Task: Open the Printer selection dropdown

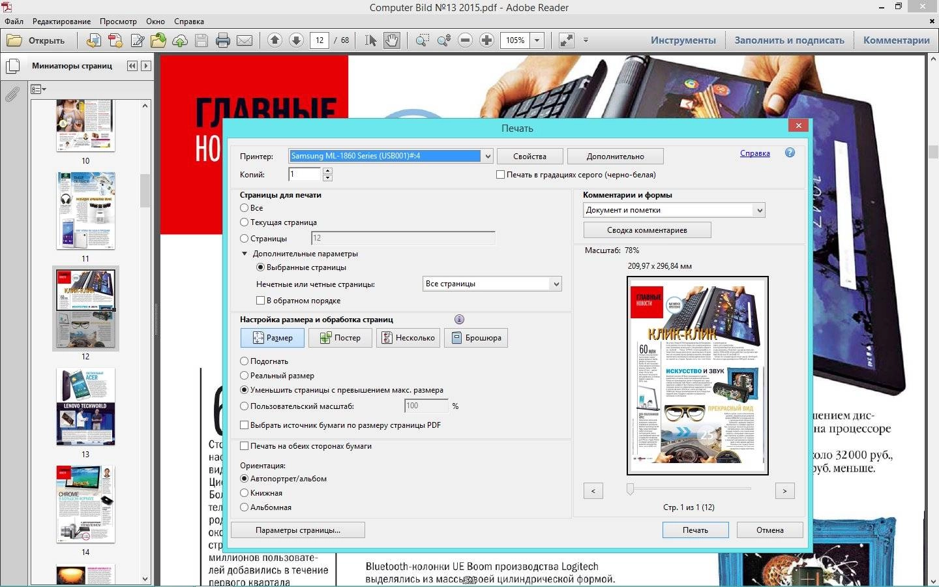Action: [x=487, y=157]
